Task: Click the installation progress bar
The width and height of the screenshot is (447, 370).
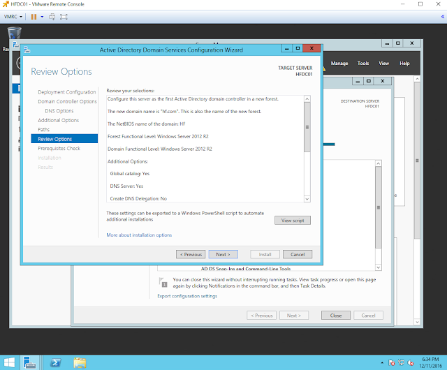Action: [x=329, y=145]
